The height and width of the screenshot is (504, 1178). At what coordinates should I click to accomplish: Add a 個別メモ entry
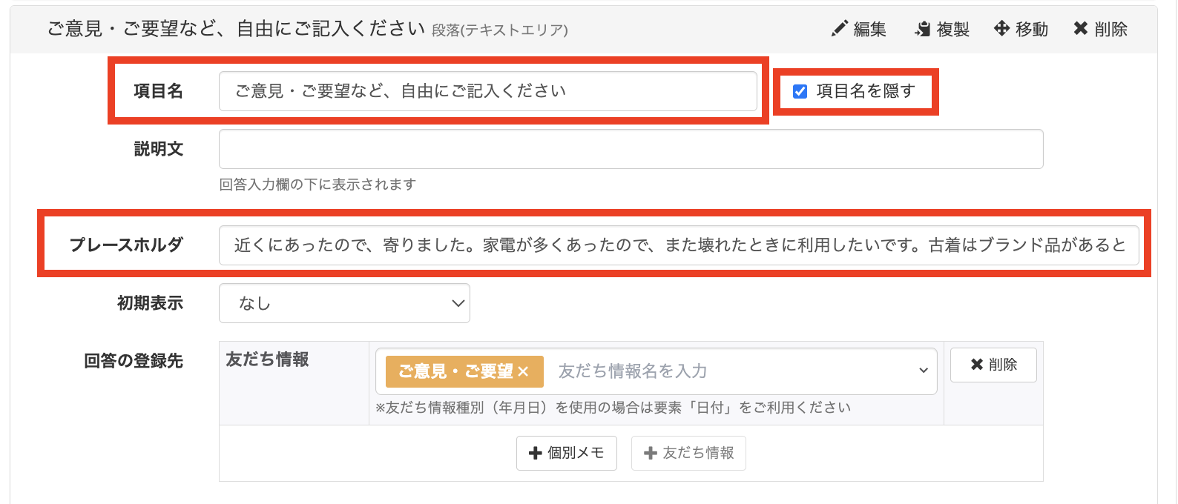coord(567,453)
